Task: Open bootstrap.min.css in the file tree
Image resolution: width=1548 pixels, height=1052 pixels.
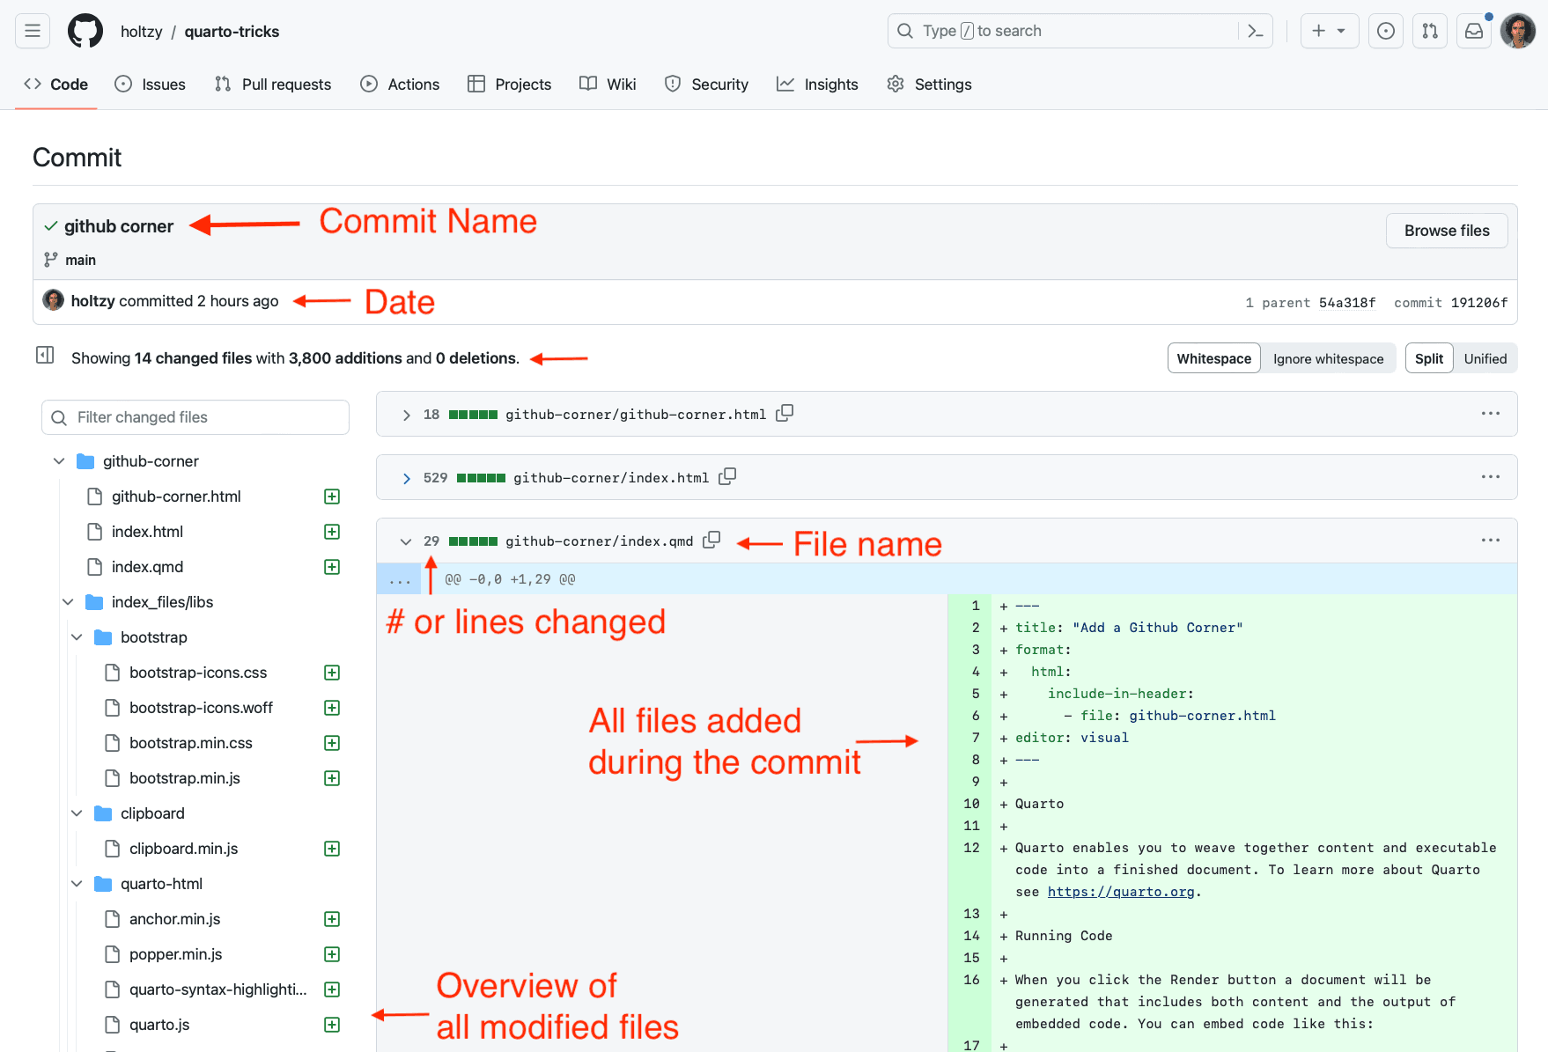Action: pos(190,743)
